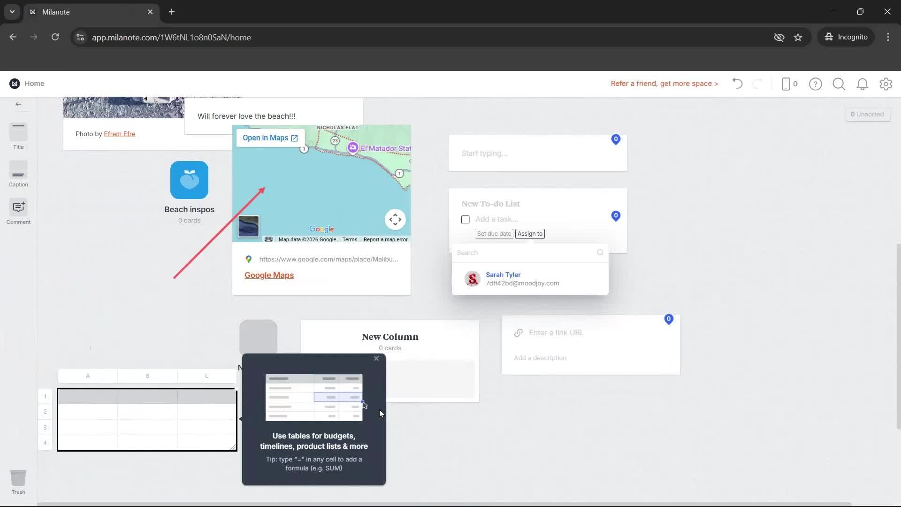Screen dimensions: 901x507
Task: Close the tables tip popup
Action: coord(376,359)
